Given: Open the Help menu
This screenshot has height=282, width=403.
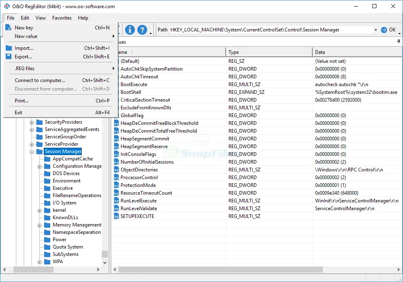Looking at the screenshot, I should [x=83, y=18].
